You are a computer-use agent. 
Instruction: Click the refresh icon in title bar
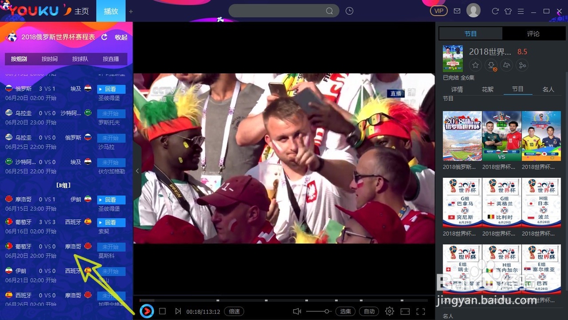(495, 11)
